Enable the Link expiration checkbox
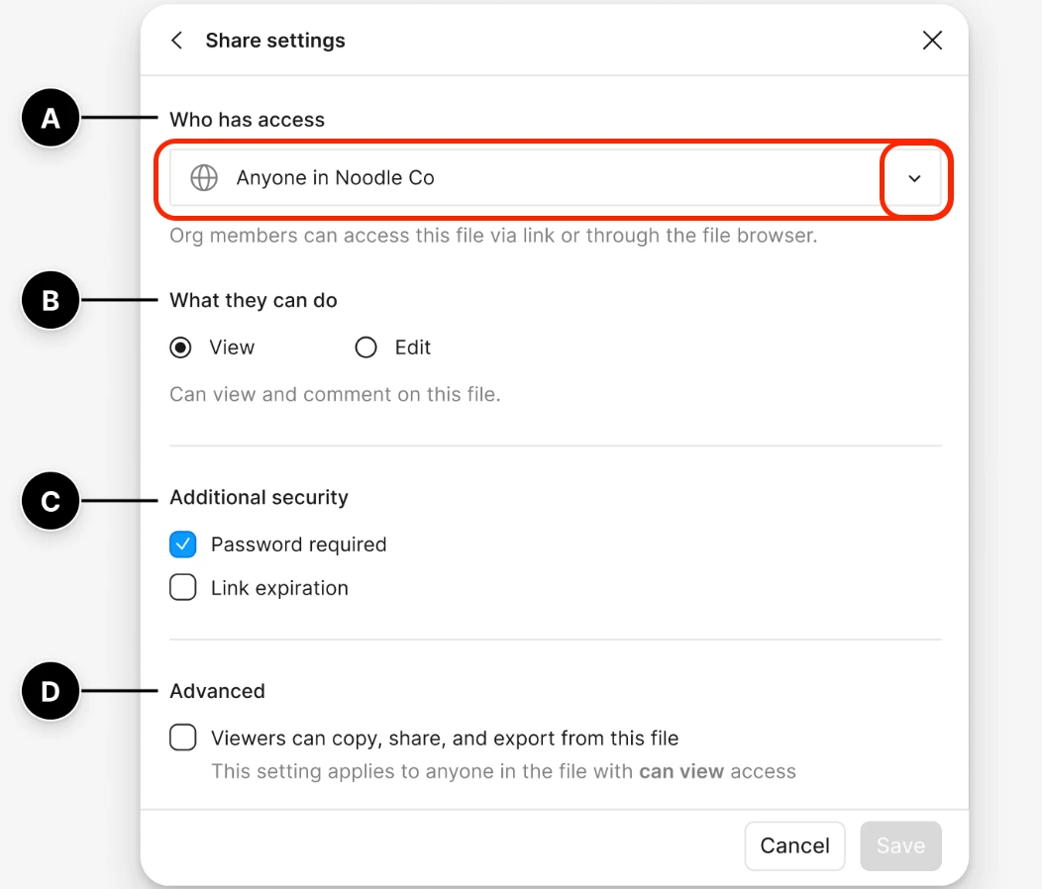The width and height of the screenshot is (1042, 889). point(183,587)
